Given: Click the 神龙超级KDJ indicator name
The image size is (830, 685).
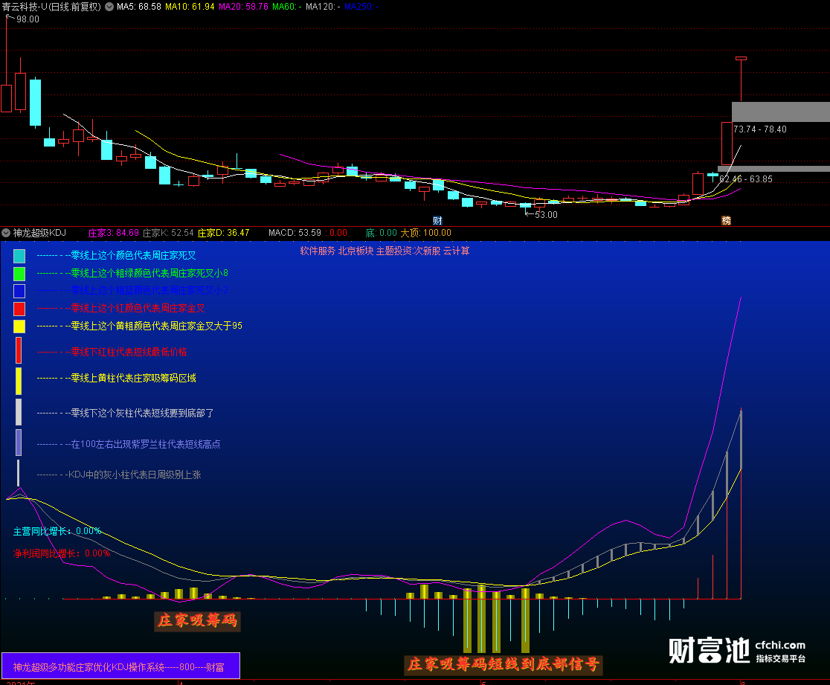Looking at the screenshot, I should (x=39, y=232).
